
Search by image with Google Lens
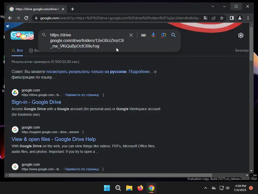[163, 35]
